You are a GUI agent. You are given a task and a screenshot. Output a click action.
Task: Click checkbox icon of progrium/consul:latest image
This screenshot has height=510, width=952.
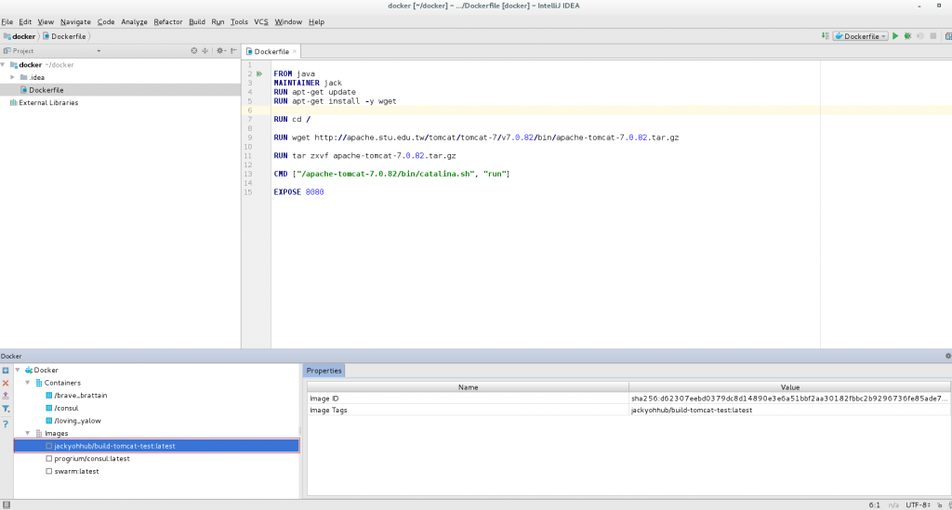pos(49,458)
